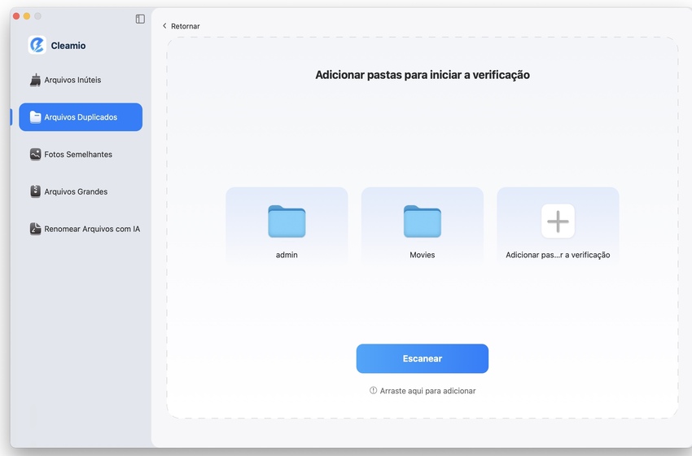This screenshot has width=692, height=456.
Task: Start scan with Escanear button
Action: [423, 358]
